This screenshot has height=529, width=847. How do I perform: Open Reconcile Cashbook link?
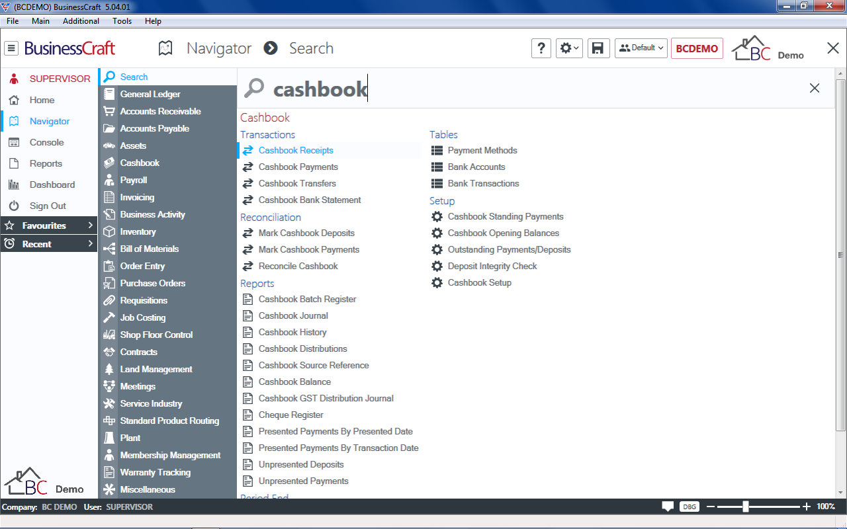pos(298,266)
